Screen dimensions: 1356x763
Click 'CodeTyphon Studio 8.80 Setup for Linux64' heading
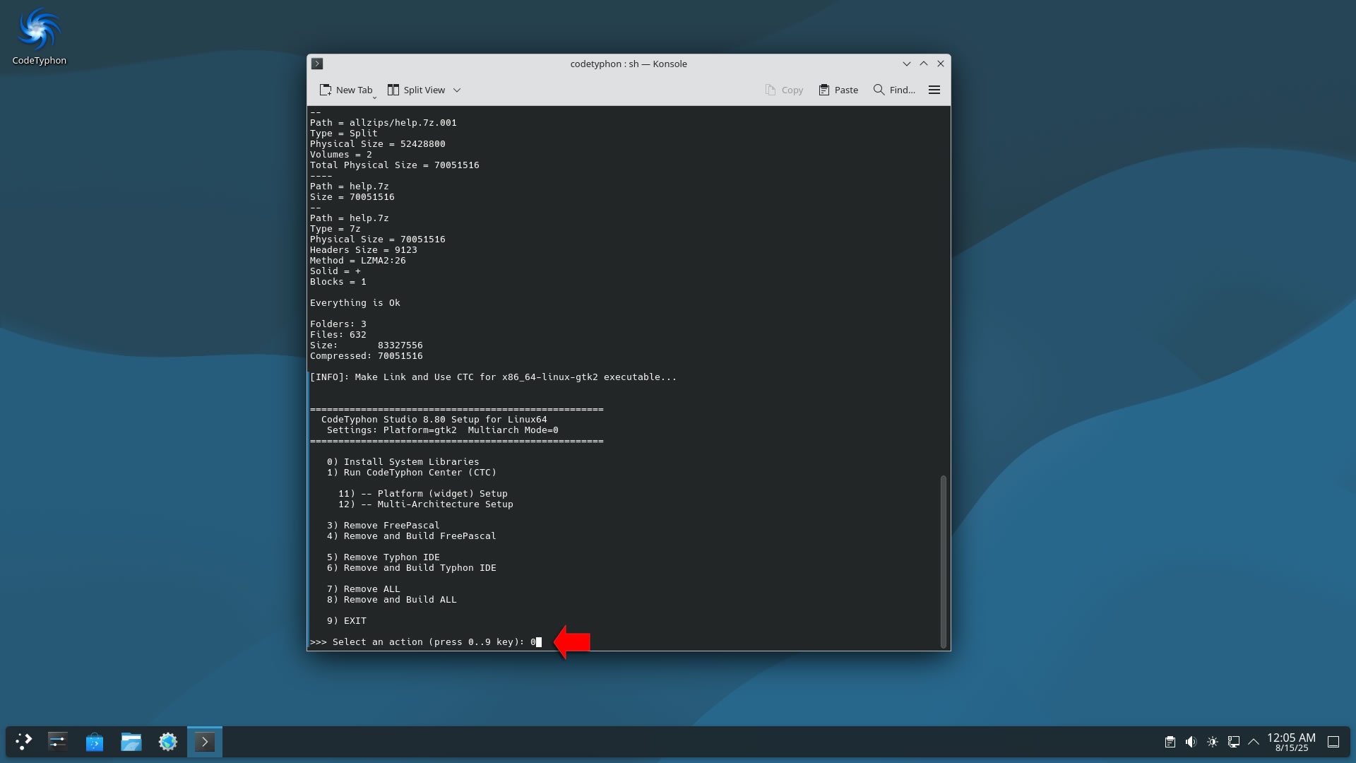pos(434,420)
